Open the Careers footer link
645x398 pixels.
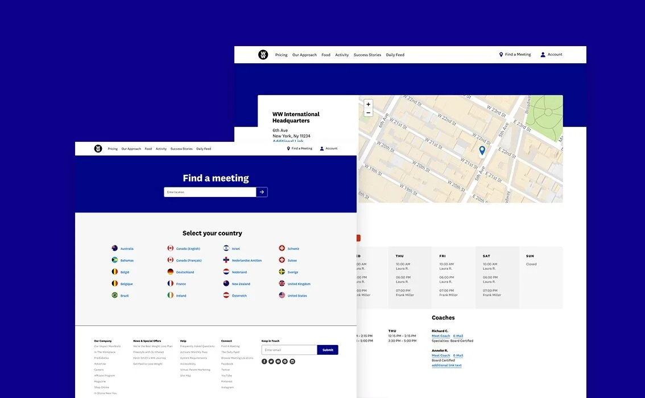pyautogui.click(x=99, y=370)
